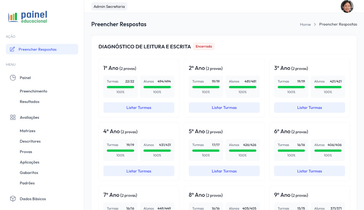Click the 2º Ano Turmas progress bar
This screenshot has height=210, width=364.
pos(206,87)
